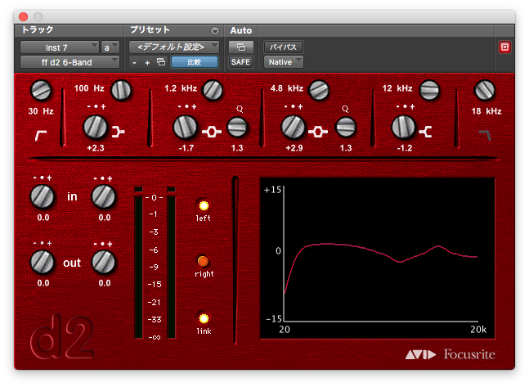Viewport: 529px width, 387px height.
Task: Open the Inst 7 track selector
Action: tap(60, 47)
